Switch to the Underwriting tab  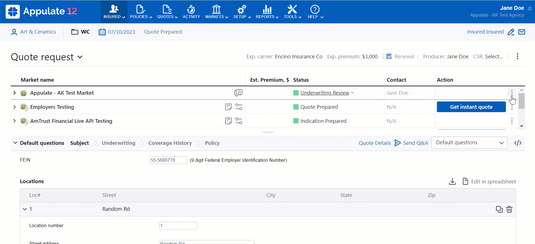tap(118, 143)
